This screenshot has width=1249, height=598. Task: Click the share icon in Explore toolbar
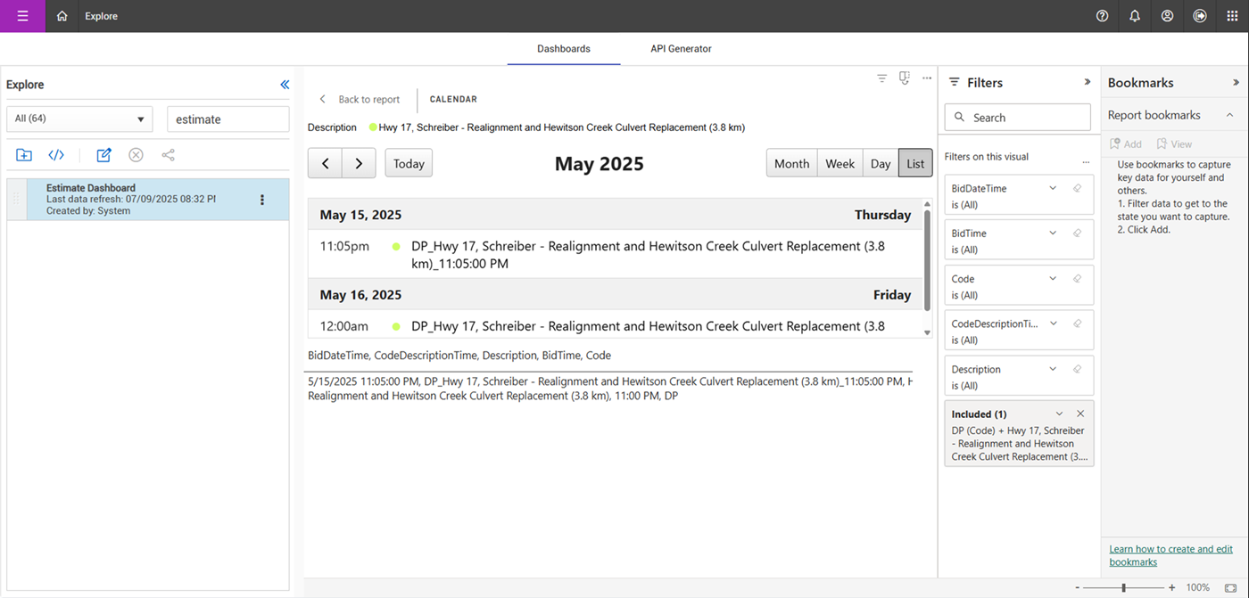[x=168, y=155]
